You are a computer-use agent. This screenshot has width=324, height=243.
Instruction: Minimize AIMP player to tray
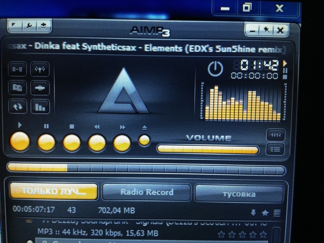pos(252,30)
